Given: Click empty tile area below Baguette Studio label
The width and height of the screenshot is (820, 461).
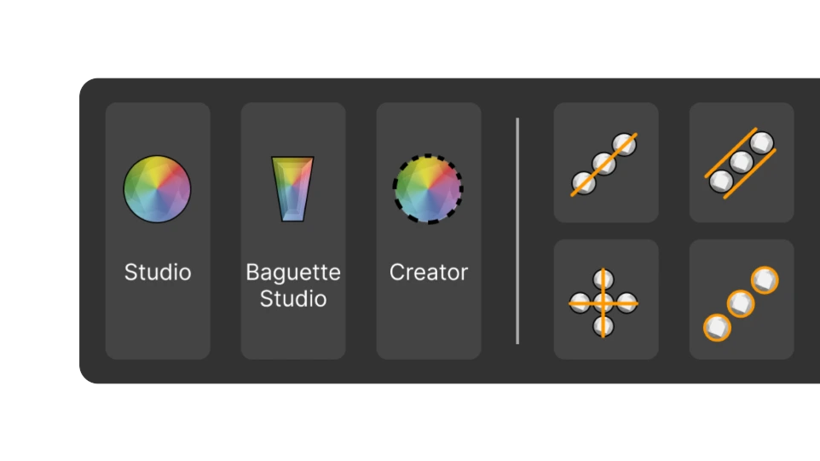Looking at the screenshot, I should (293, 337).
